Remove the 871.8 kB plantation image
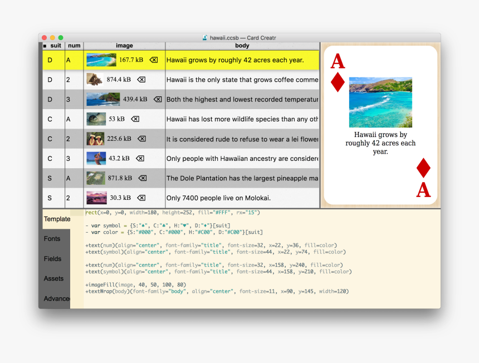The height and width of the screenshot is (363, 479). (x=142, y=178)
